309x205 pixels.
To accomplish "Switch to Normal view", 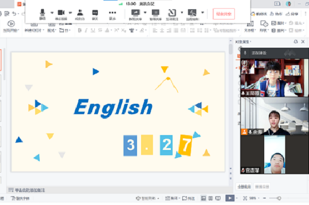I will (x=203, y=198).
